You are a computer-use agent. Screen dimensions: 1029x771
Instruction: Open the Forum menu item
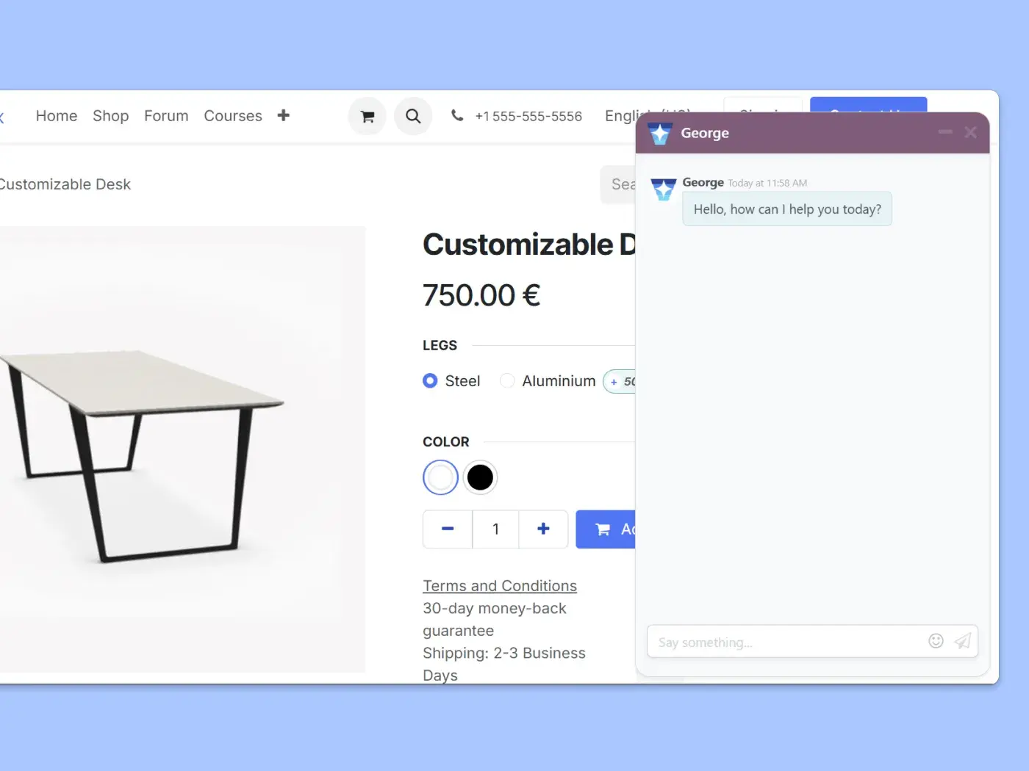(x=166, y=116)
